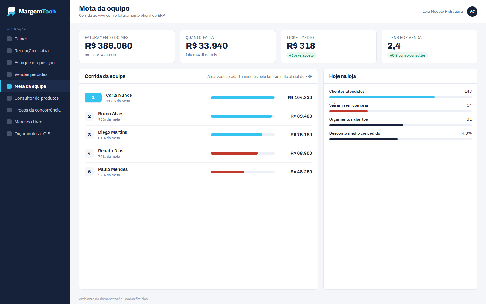Click the R$ 318 ticket médio value

[301, 46]
